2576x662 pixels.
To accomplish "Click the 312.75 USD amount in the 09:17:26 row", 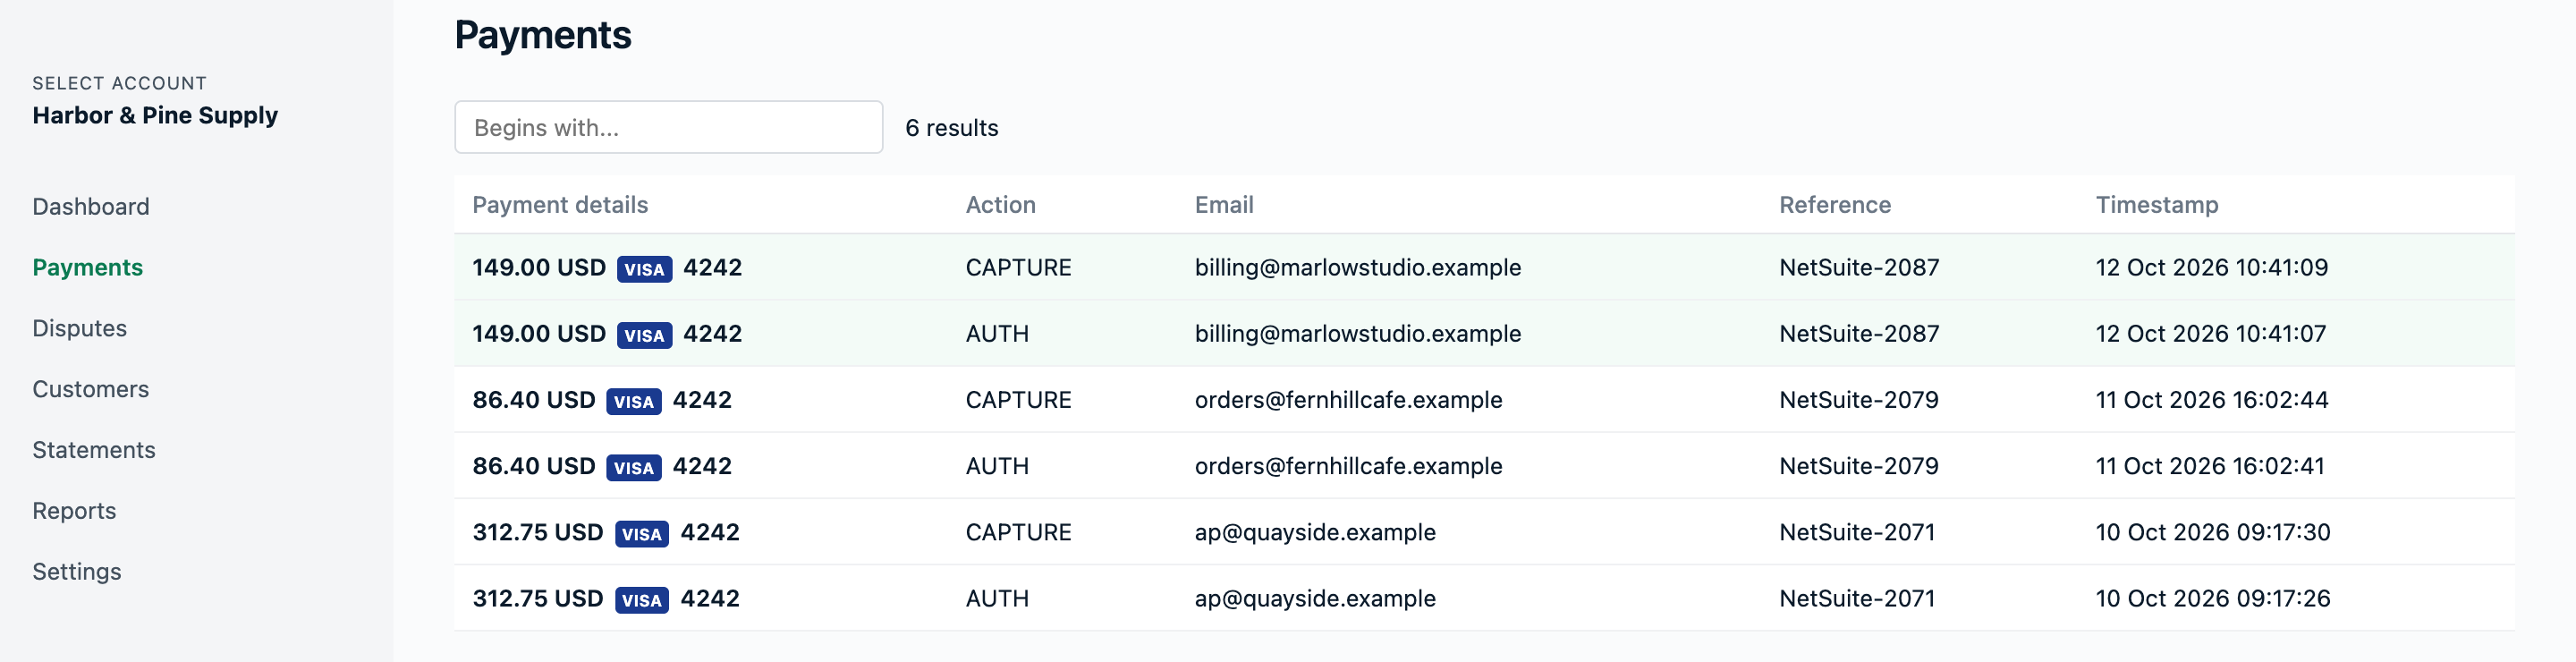I will pyautogui.click(x=538, y=597).
